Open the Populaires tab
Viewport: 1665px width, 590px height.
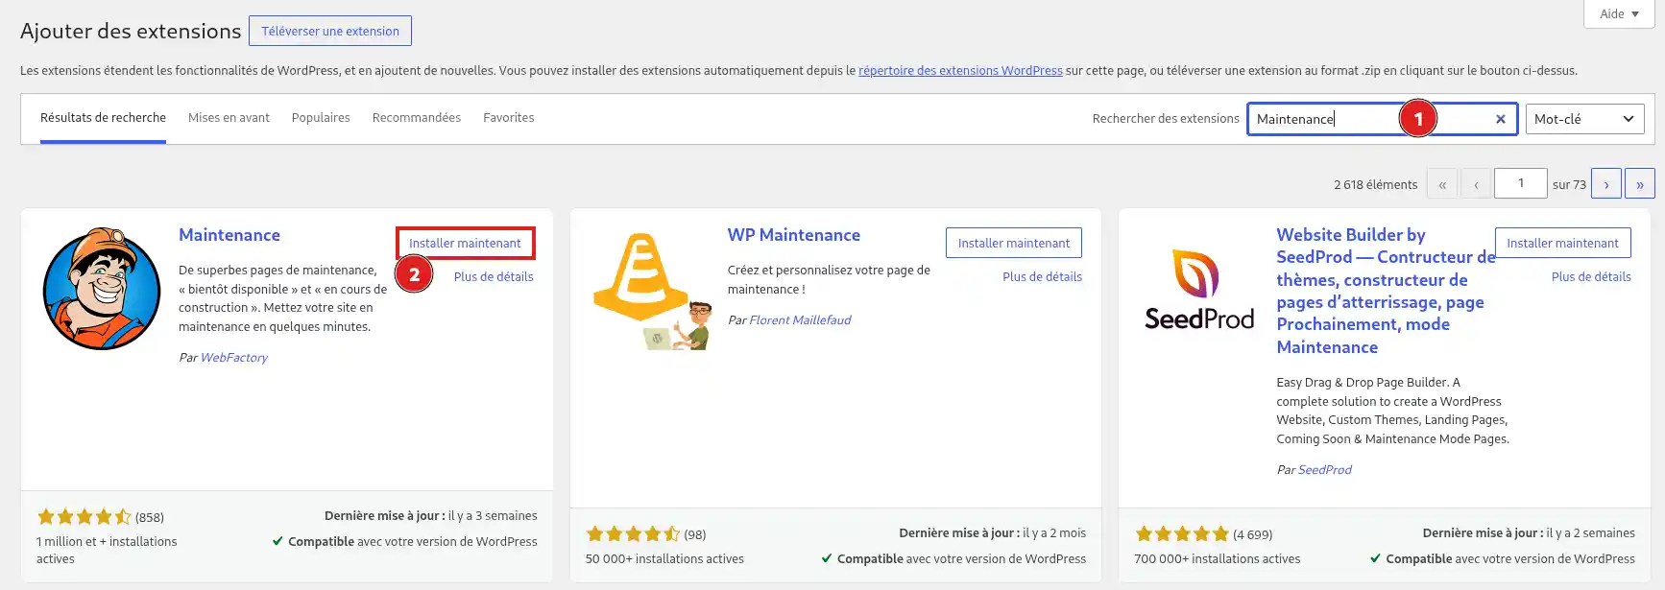coord(321,118)
